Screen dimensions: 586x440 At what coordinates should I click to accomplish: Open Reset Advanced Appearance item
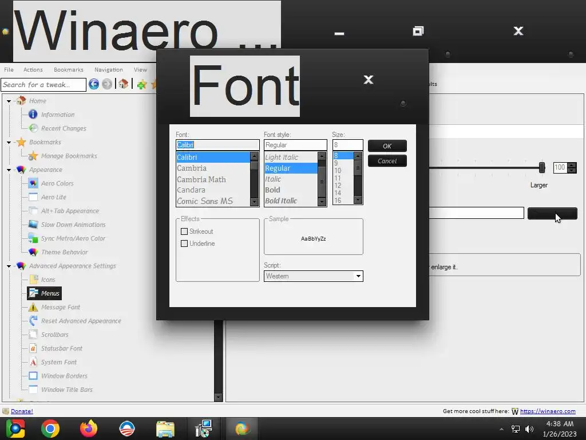click(81, 321)
